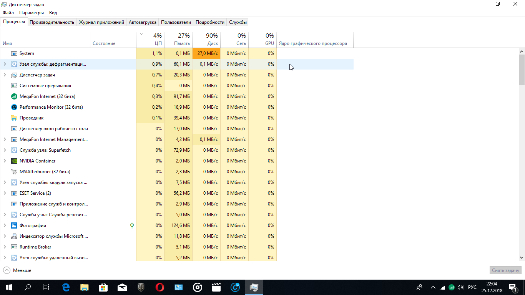The width and height of the screenshot is (525, 295).
Task: Click the Ядро графического процессора column header
Action: click(315, 40)
